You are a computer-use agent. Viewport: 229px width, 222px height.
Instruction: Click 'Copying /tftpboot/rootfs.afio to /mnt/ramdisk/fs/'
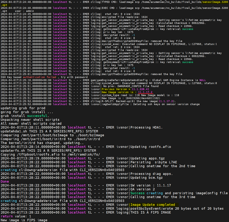pyautogui.click(x=50, y=154)
